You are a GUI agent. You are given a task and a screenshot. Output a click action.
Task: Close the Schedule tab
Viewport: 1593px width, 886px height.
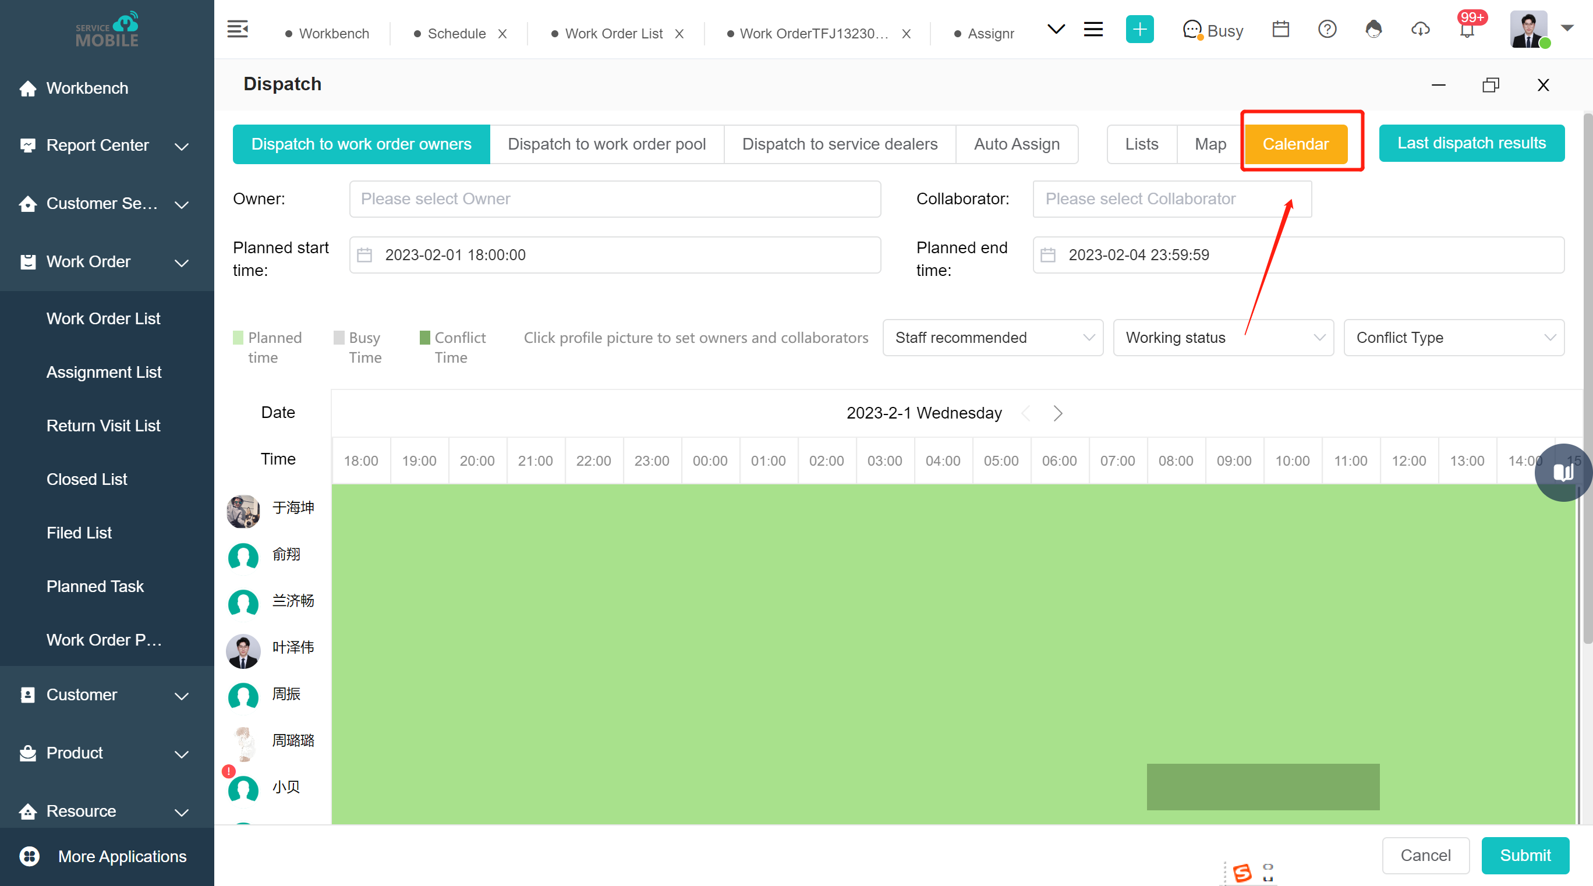pos(502,34)
